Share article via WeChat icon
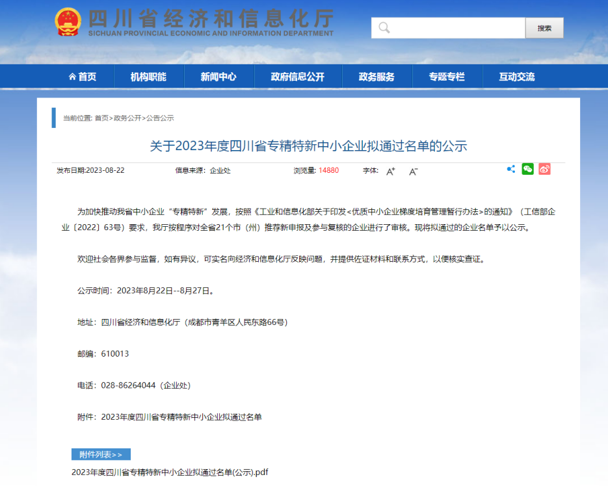608x486 pixels. [527, 169]
